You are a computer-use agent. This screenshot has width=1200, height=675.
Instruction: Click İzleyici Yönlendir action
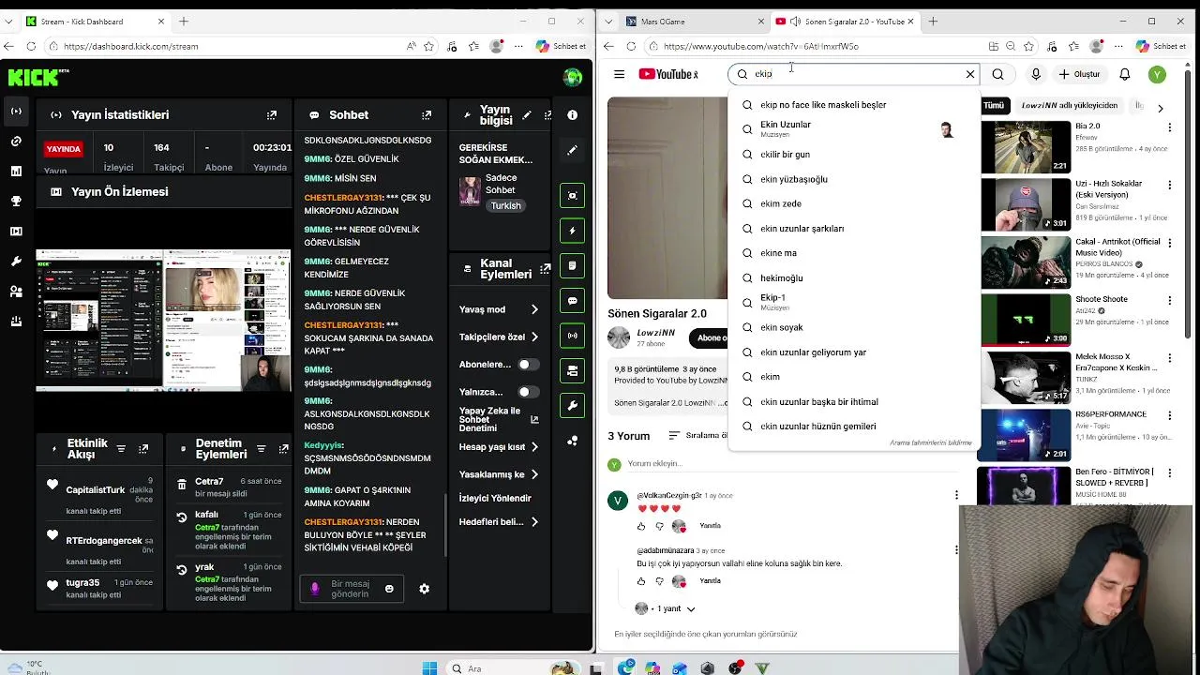pyautogui.click(x=495, y=499)
